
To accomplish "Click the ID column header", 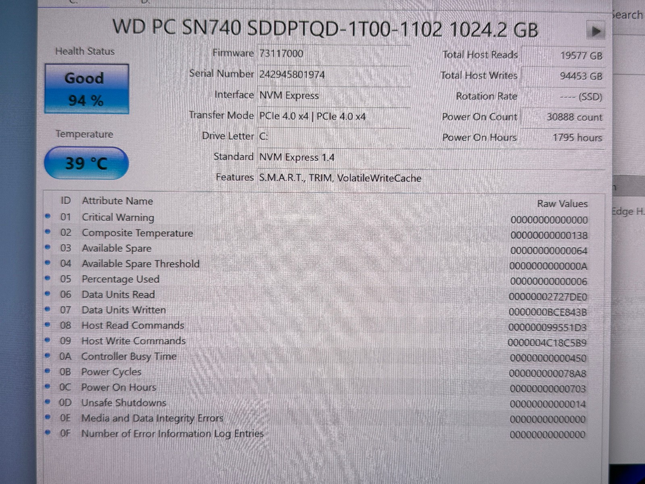I will [66, 200].
